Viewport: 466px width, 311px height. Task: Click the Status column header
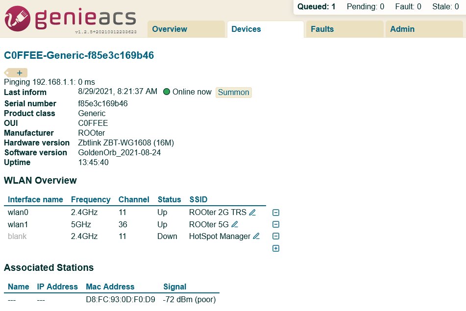click(x=170, y=200)
